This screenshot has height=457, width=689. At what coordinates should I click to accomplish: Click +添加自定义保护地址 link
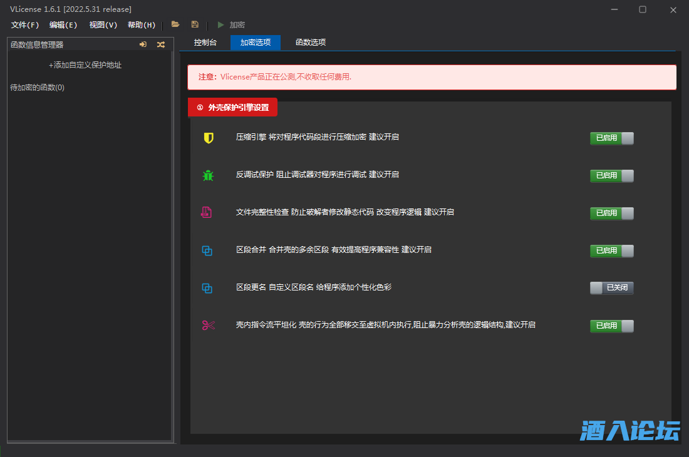coord(85,65)
